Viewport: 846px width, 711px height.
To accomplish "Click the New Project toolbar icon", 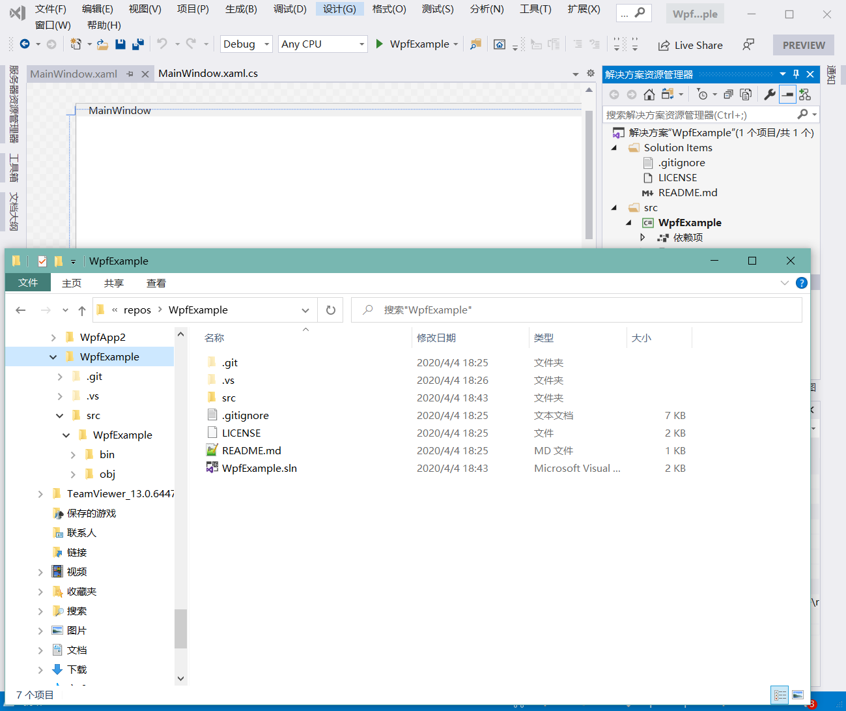I will tap(76, 44).
